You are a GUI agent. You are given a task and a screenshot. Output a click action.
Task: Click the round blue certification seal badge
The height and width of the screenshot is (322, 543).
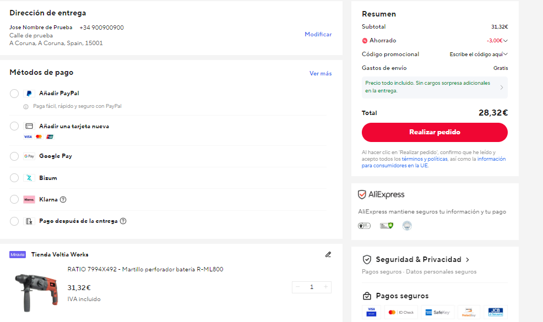(407, 226)
